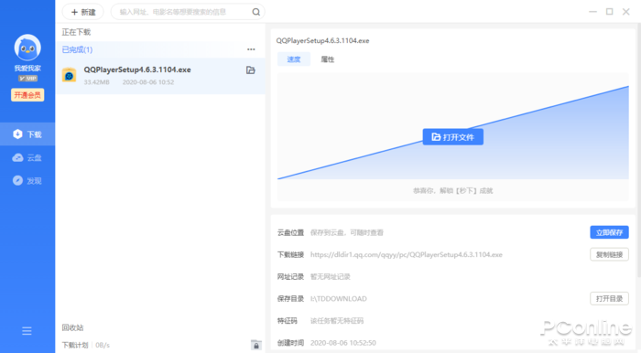Click 暂无网址记录 URL record text
641x353 pixels.
[331, 277]
